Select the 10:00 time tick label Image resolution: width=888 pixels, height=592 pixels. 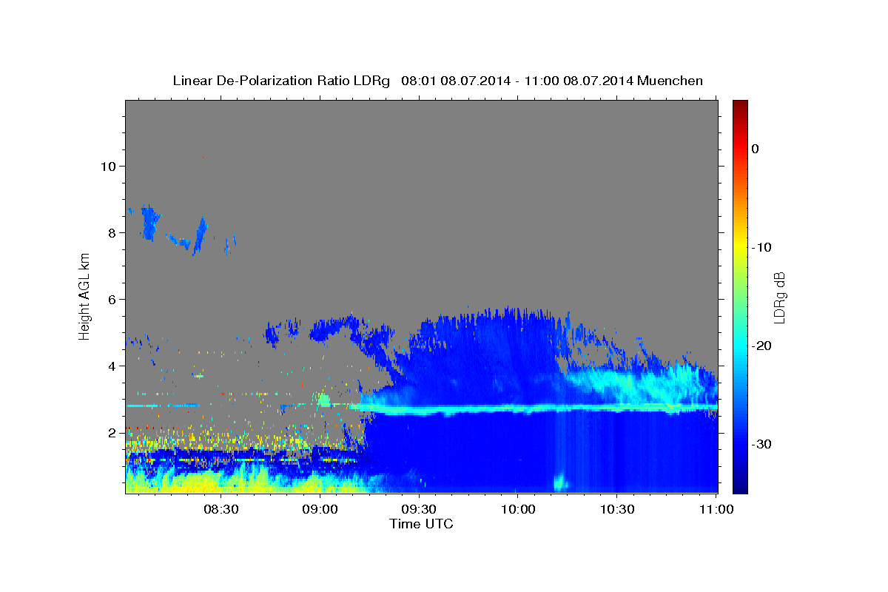518,510
